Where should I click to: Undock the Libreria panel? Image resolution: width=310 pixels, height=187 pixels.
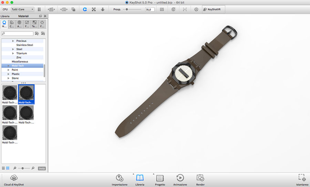click(41, 16)
